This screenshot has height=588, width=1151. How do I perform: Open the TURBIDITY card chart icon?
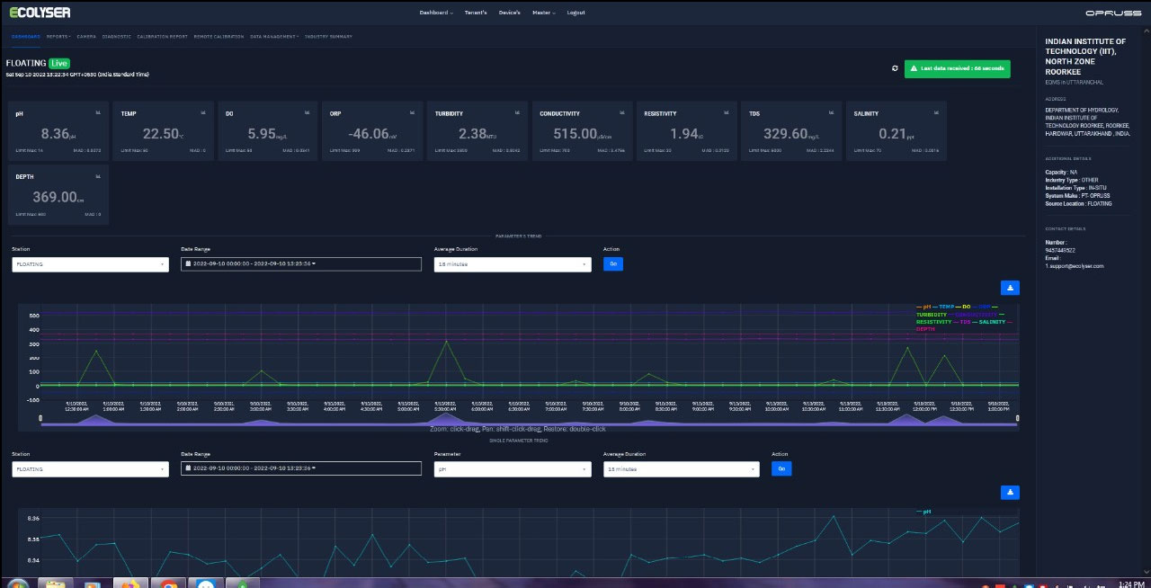click(517, 113)
